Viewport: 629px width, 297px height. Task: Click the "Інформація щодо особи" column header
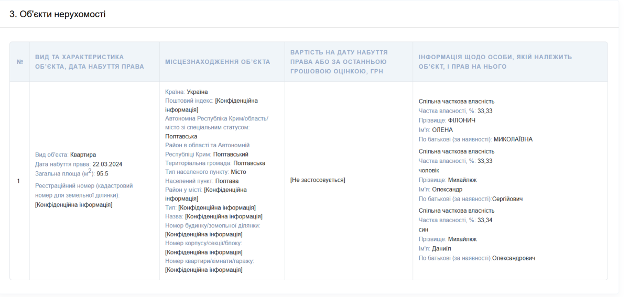(510, 62)
